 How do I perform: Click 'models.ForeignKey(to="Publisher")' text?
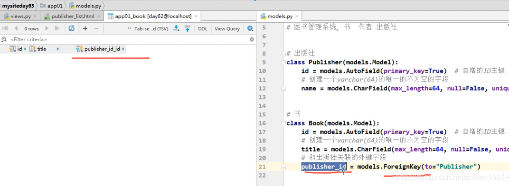coord(418,167)
